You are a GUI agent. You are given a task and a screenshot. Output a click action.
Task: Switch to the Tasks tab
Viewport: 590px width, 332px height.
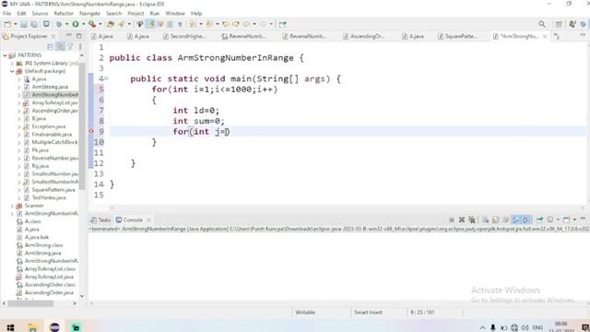point(100,219)
